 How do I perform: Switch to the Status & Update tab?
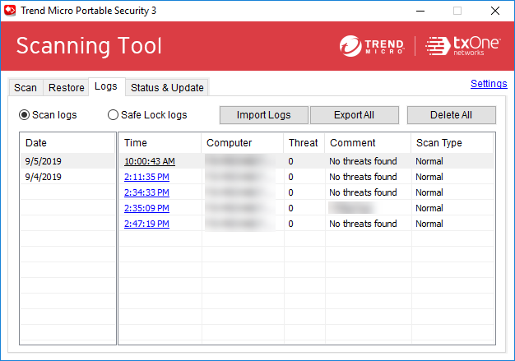click(x=167, y=88)
